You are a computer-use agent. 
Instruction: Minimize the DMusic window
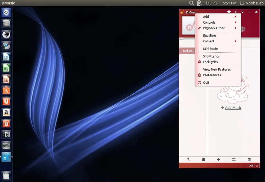point(249,12)
